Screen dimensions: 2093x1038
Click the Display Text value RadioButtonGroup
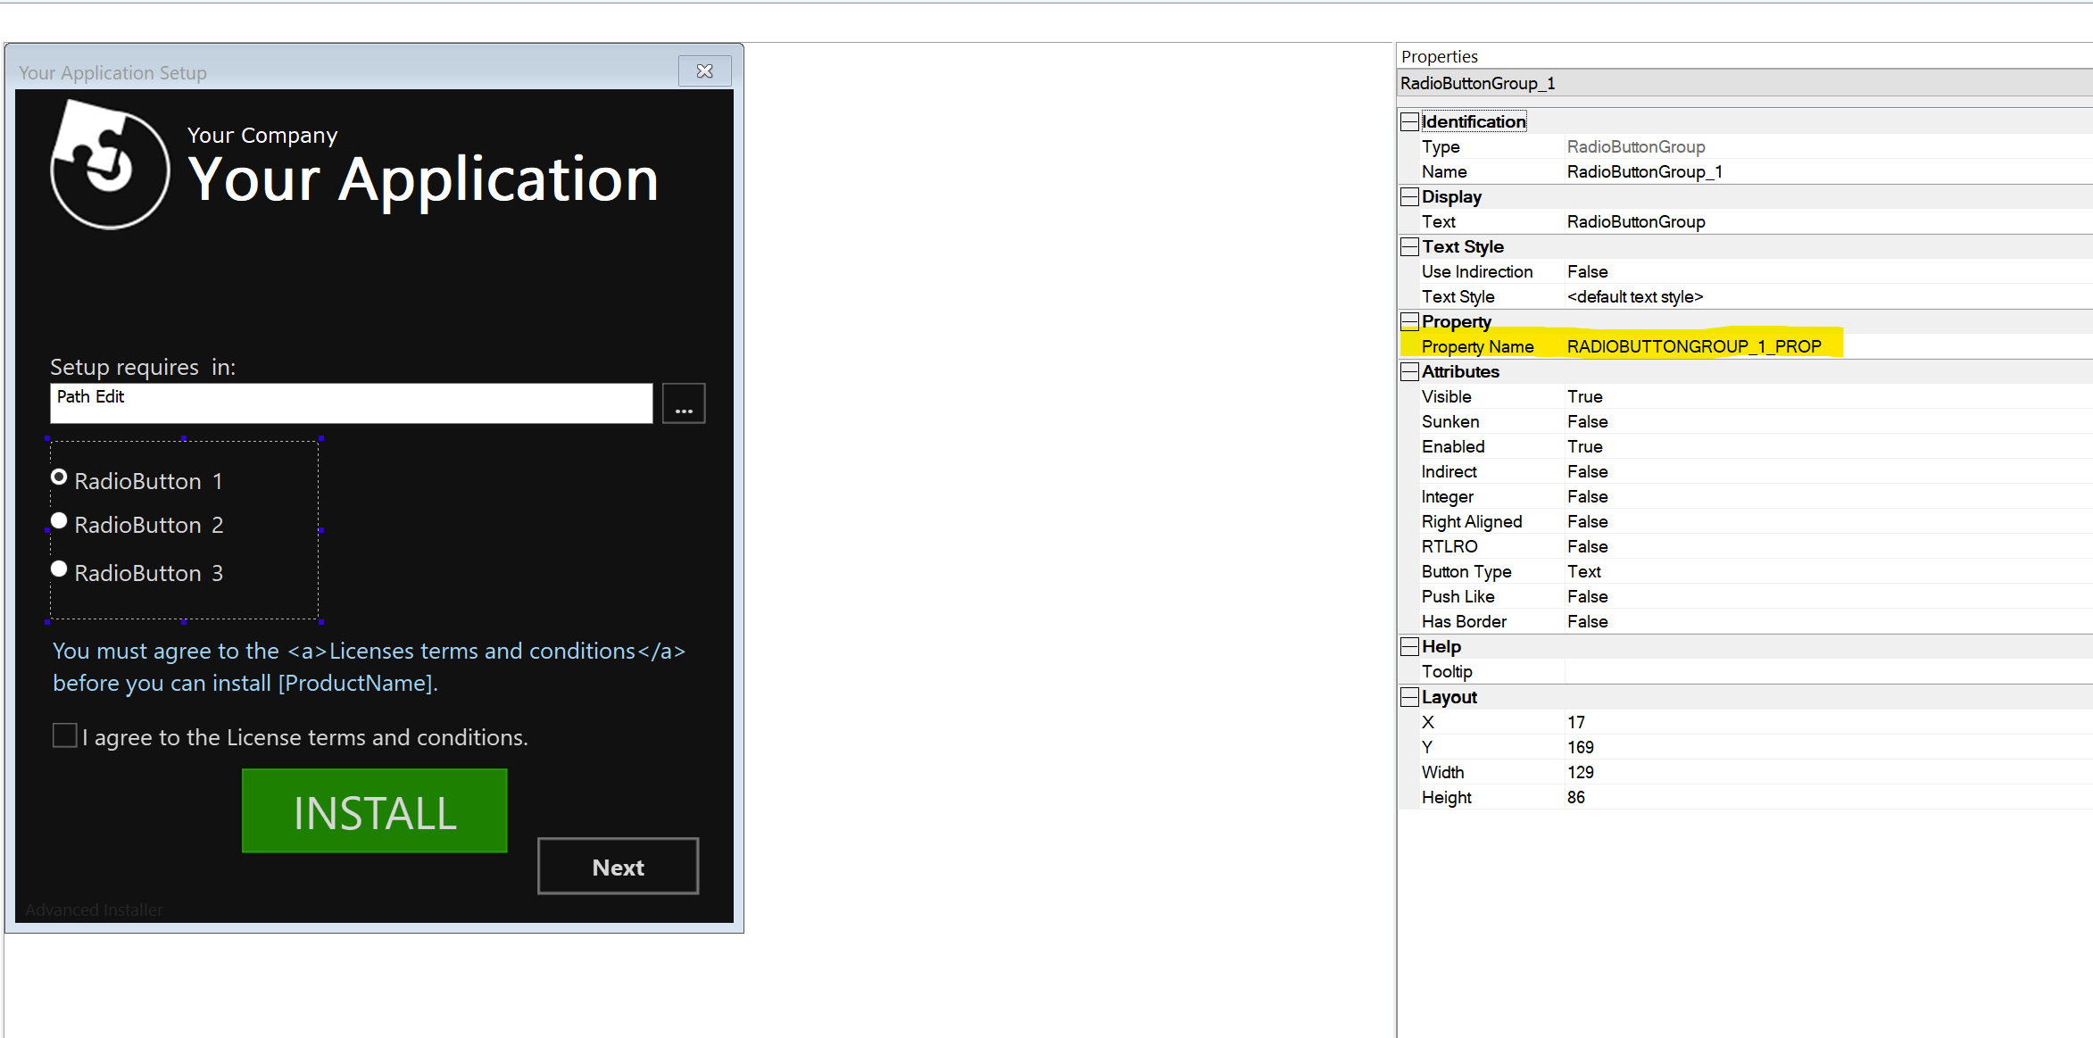1636,221
